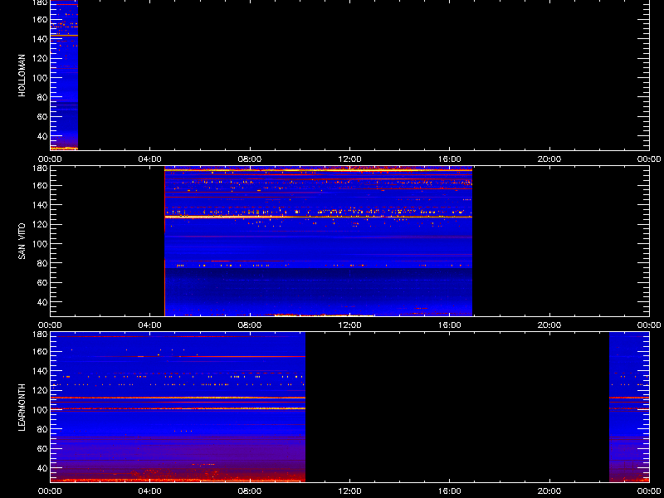This screenshot has width=664, height=498.
Task: Click the 100 frequency label on San Vito axis
Action: (x=40, y=244)
